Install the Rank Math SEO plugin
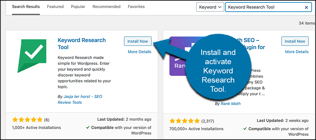Image resolution: width=316 pixels, height=140 pixels. point(295,41)
